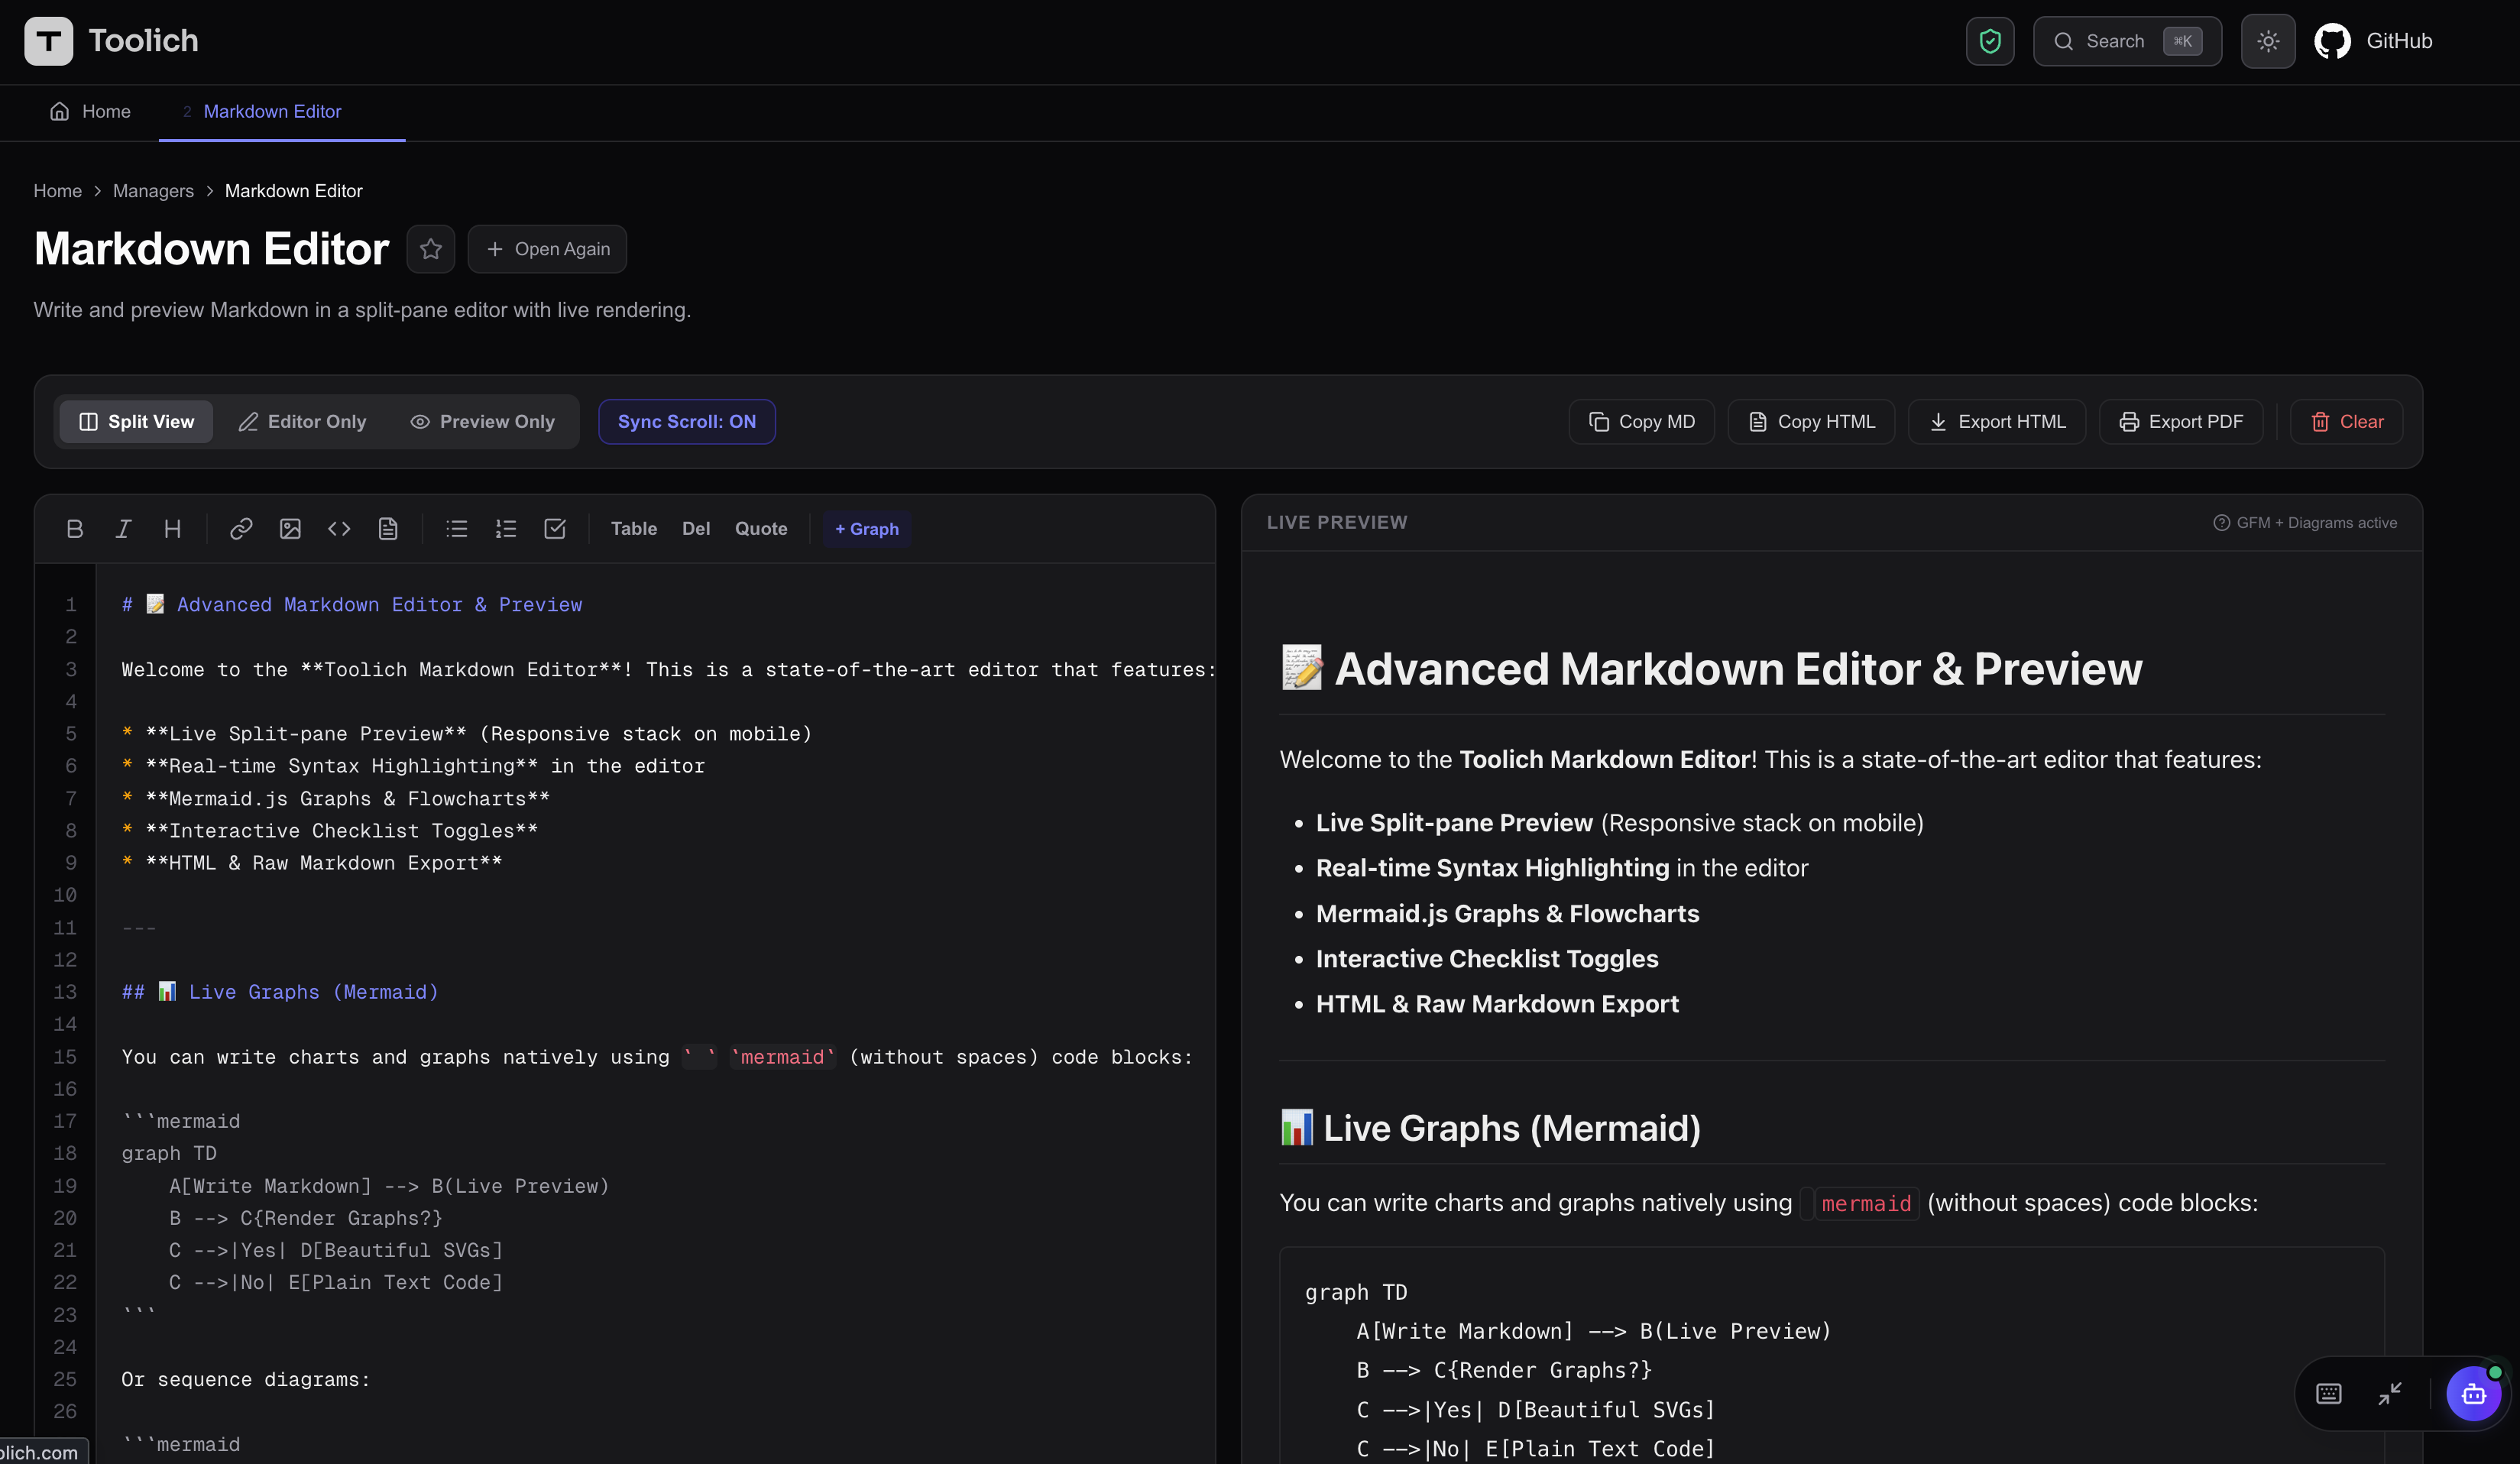This screenshot has height=1464, width=2520.
Task: Click the collapse arrows icon in floating widget
Action: [x=2390, y=1393]
